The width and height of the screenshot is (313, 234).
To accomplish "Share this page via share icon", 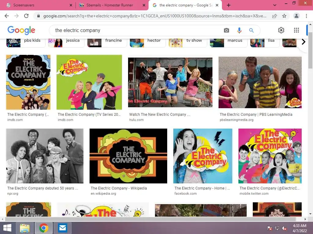I will [x=274, y=16].
